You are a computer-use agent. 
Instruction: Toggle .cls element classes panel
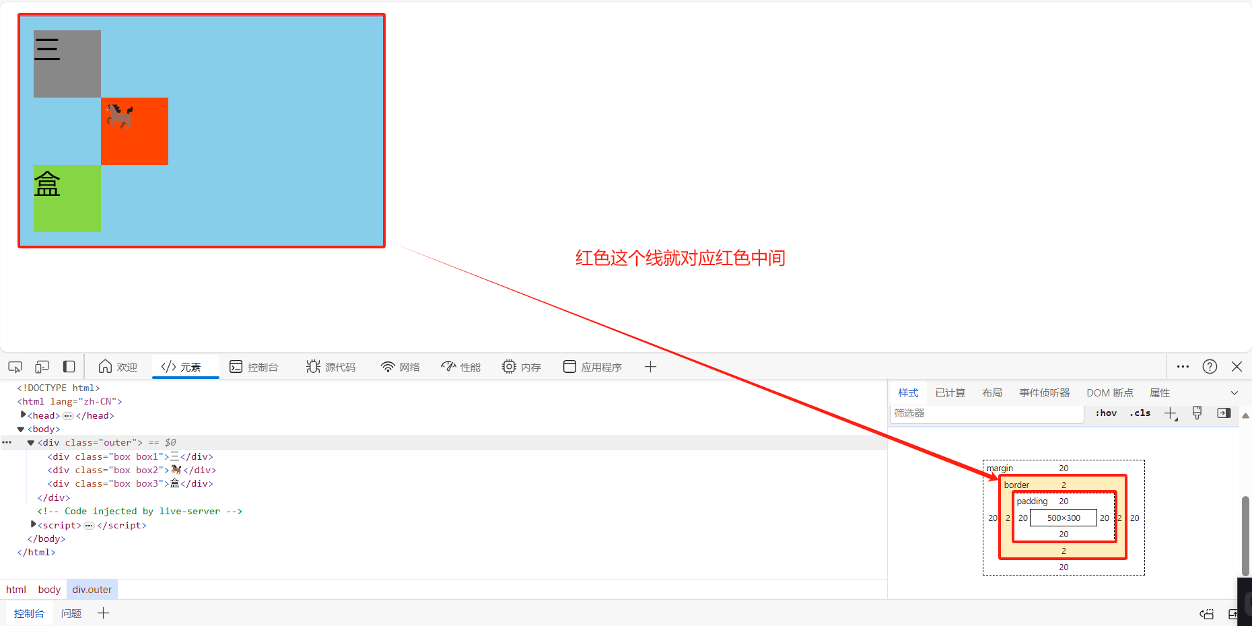[x=1140, y=413]
